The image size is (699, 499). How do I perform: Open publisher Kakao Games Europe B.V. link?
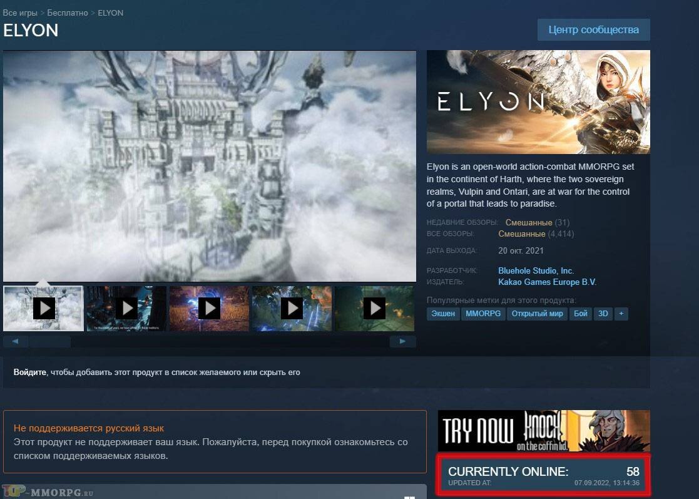tap(547, 282)
